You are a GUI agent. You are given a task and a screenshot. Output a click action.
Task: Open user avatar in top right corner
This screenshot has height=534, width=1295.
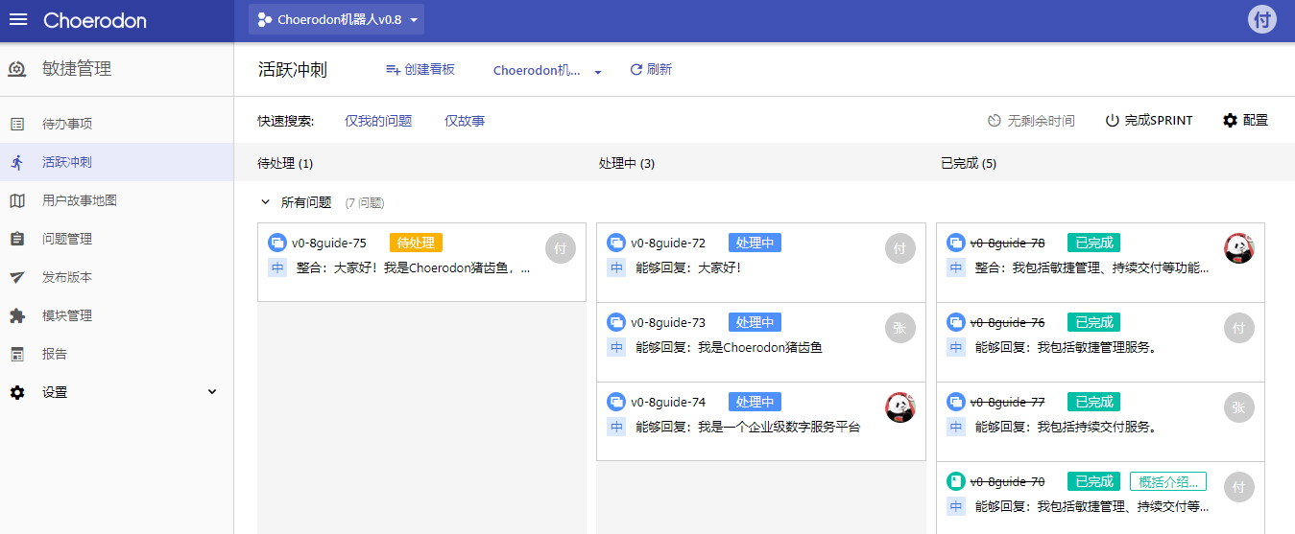tap(1261, 20)
